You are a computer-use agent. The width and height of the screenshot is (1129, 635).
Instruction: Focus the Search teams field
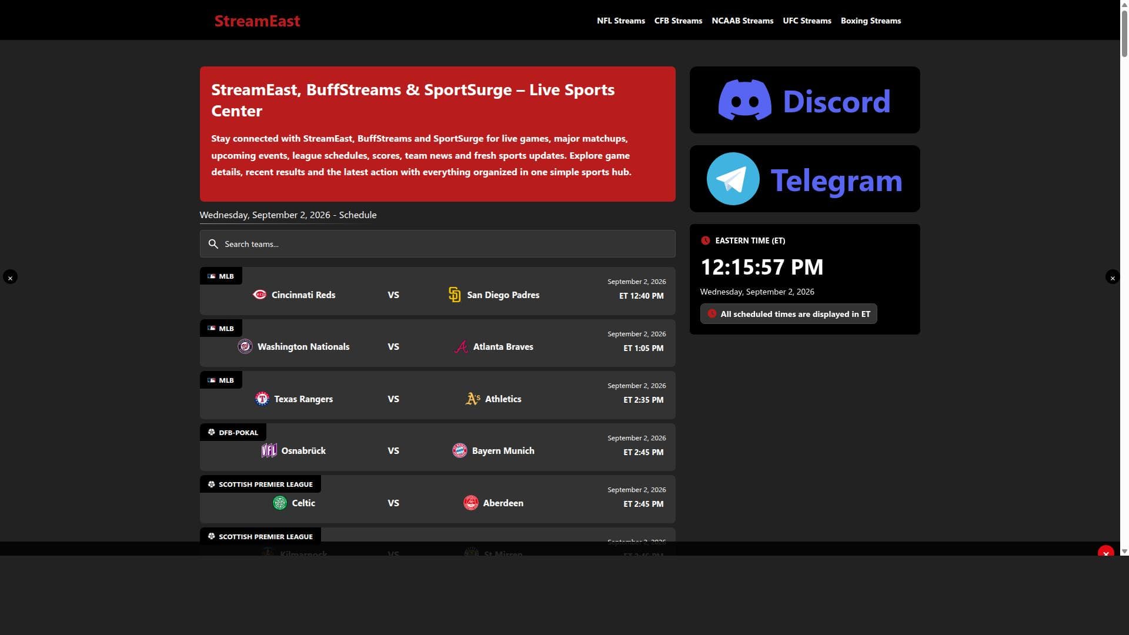(437, 243)
